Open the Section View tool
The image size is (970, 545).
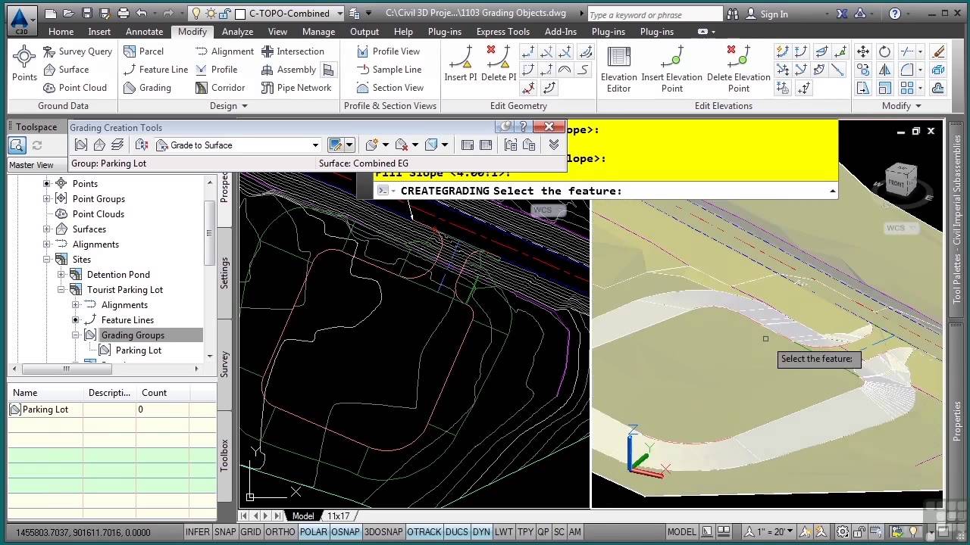[x=390, y=88]
